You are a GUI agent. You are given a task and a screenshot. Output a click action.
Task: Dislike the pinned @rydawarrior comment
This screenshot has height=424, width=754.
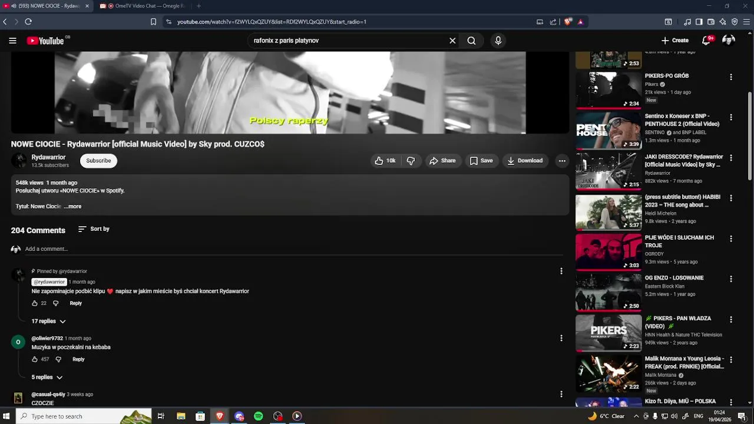(56, 303)
